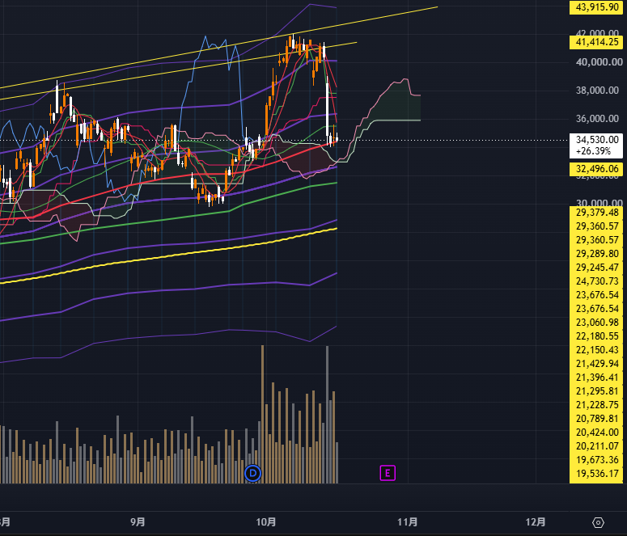Screen dimensions: 627x536
Task: Select the 19,673.36 indicator label
Action: [595, 460]
